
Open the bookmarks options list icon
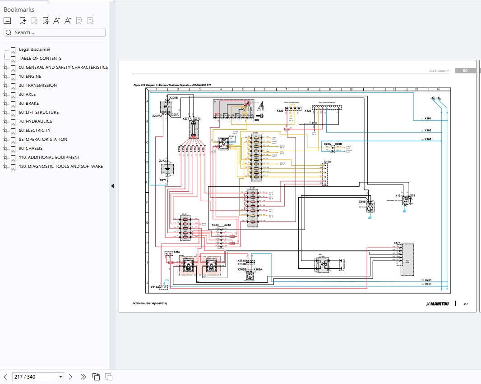tap(7, 21)
